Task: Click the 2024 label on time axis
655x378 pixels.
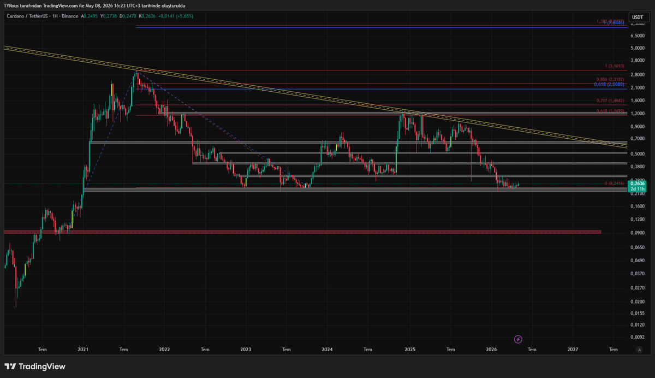Action: [327, 349]
